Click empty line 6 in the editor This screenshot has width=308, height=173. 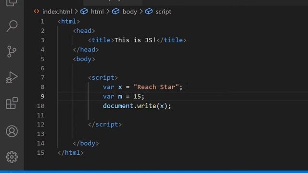click(x=183, y=68)
